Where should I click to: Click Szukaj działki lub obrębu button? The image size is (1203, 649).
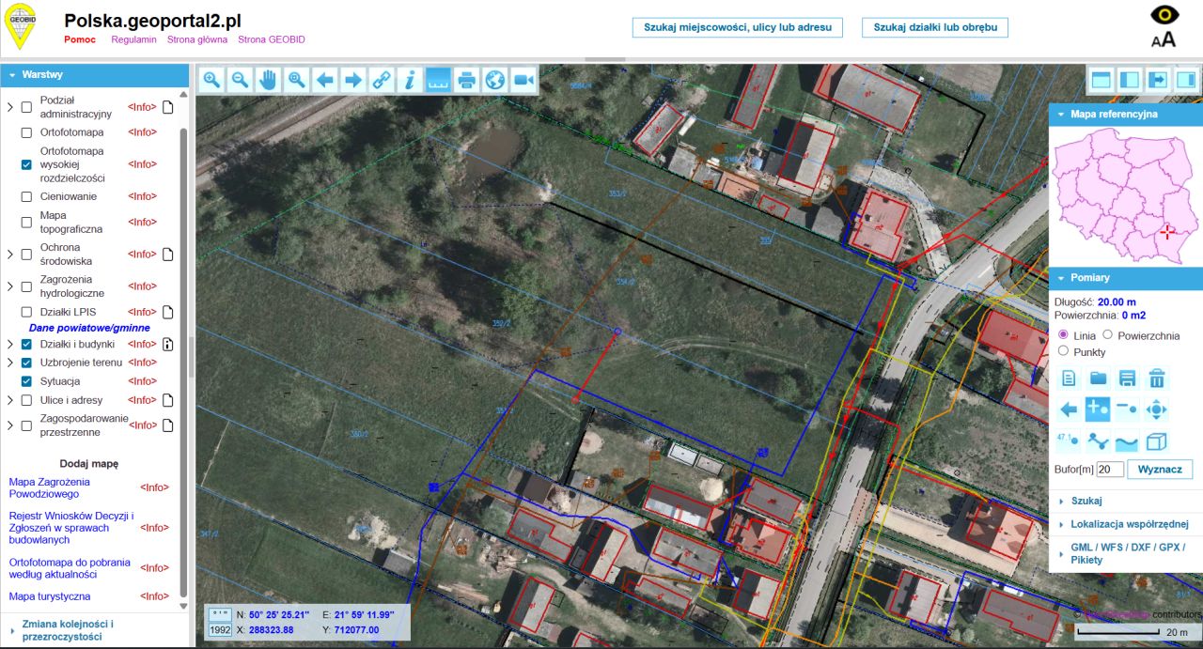935,27
